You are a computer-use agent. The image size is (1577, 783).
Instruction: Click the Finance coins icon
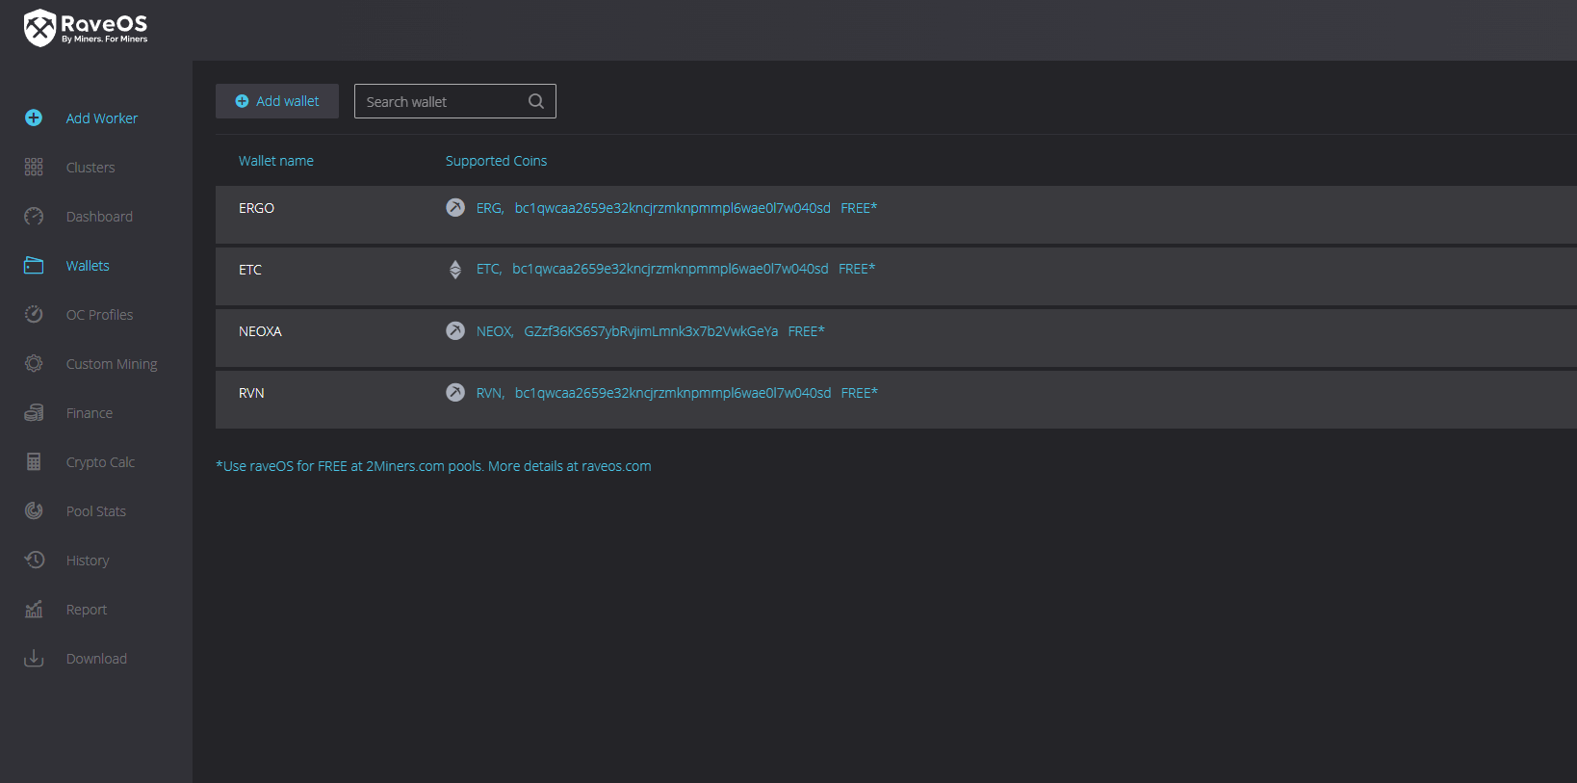pos(34,412)
